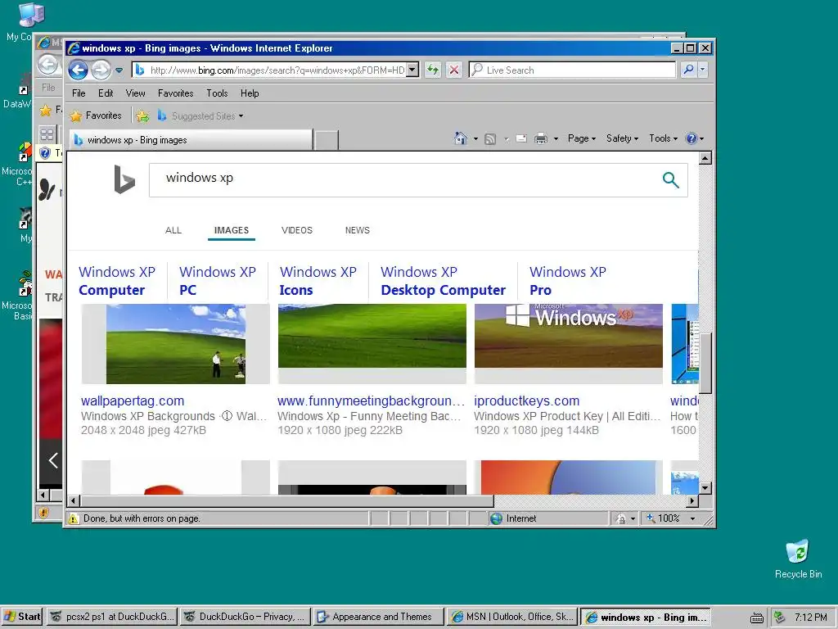The image size is (838, 629).
Task: Open the Help menu
Action: 250,93
